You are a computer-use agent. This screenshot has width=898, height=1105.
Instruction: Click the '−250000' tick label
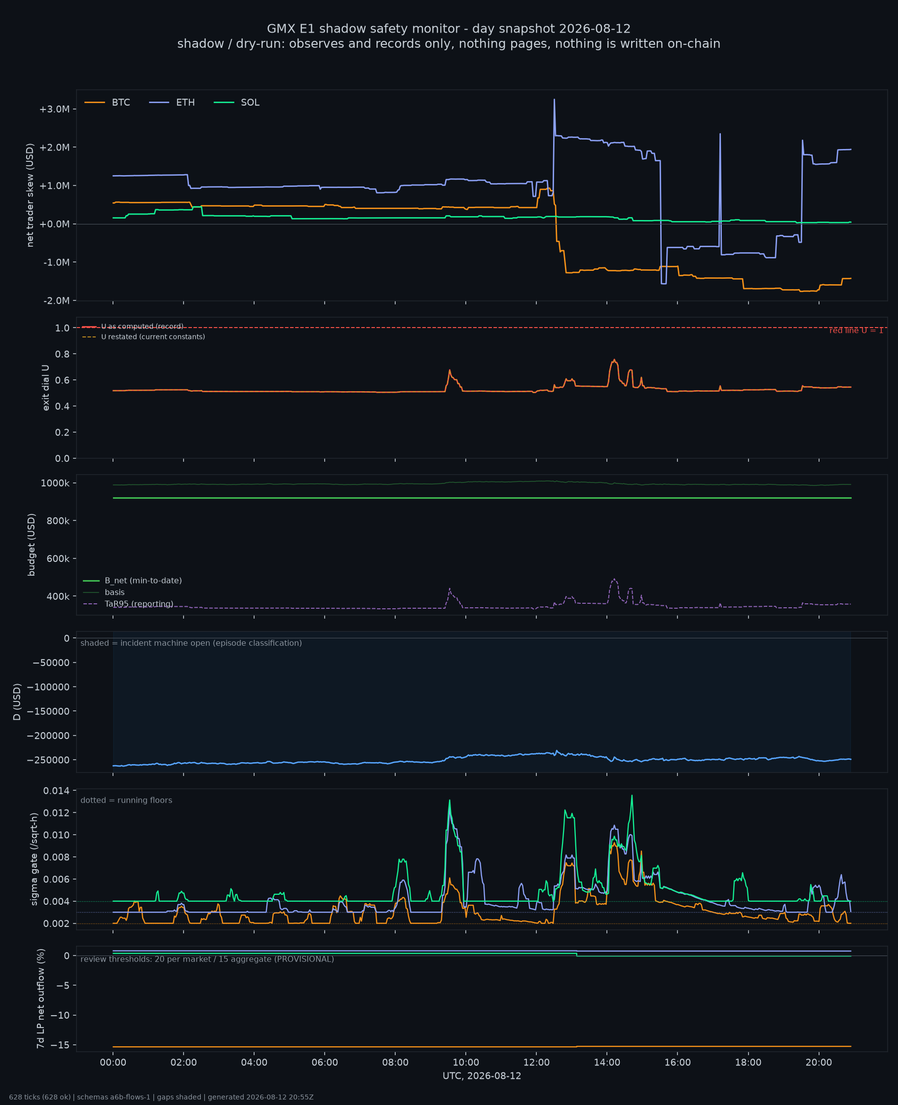tap(49, 760)
